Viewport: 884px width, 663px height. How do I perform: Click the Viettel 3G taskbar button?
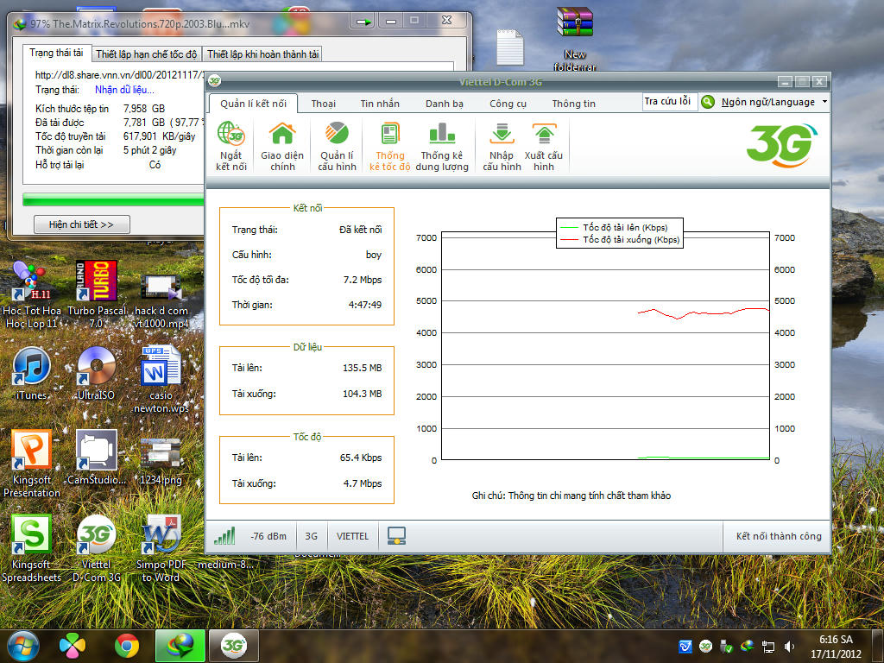(x=234, y=646)
